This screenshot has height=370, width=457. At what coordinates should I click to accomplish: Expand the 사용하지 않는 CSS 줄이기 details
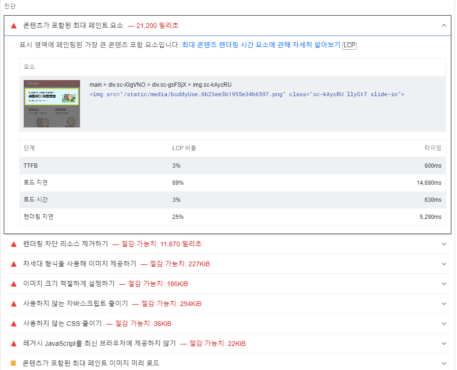[444, 324]
